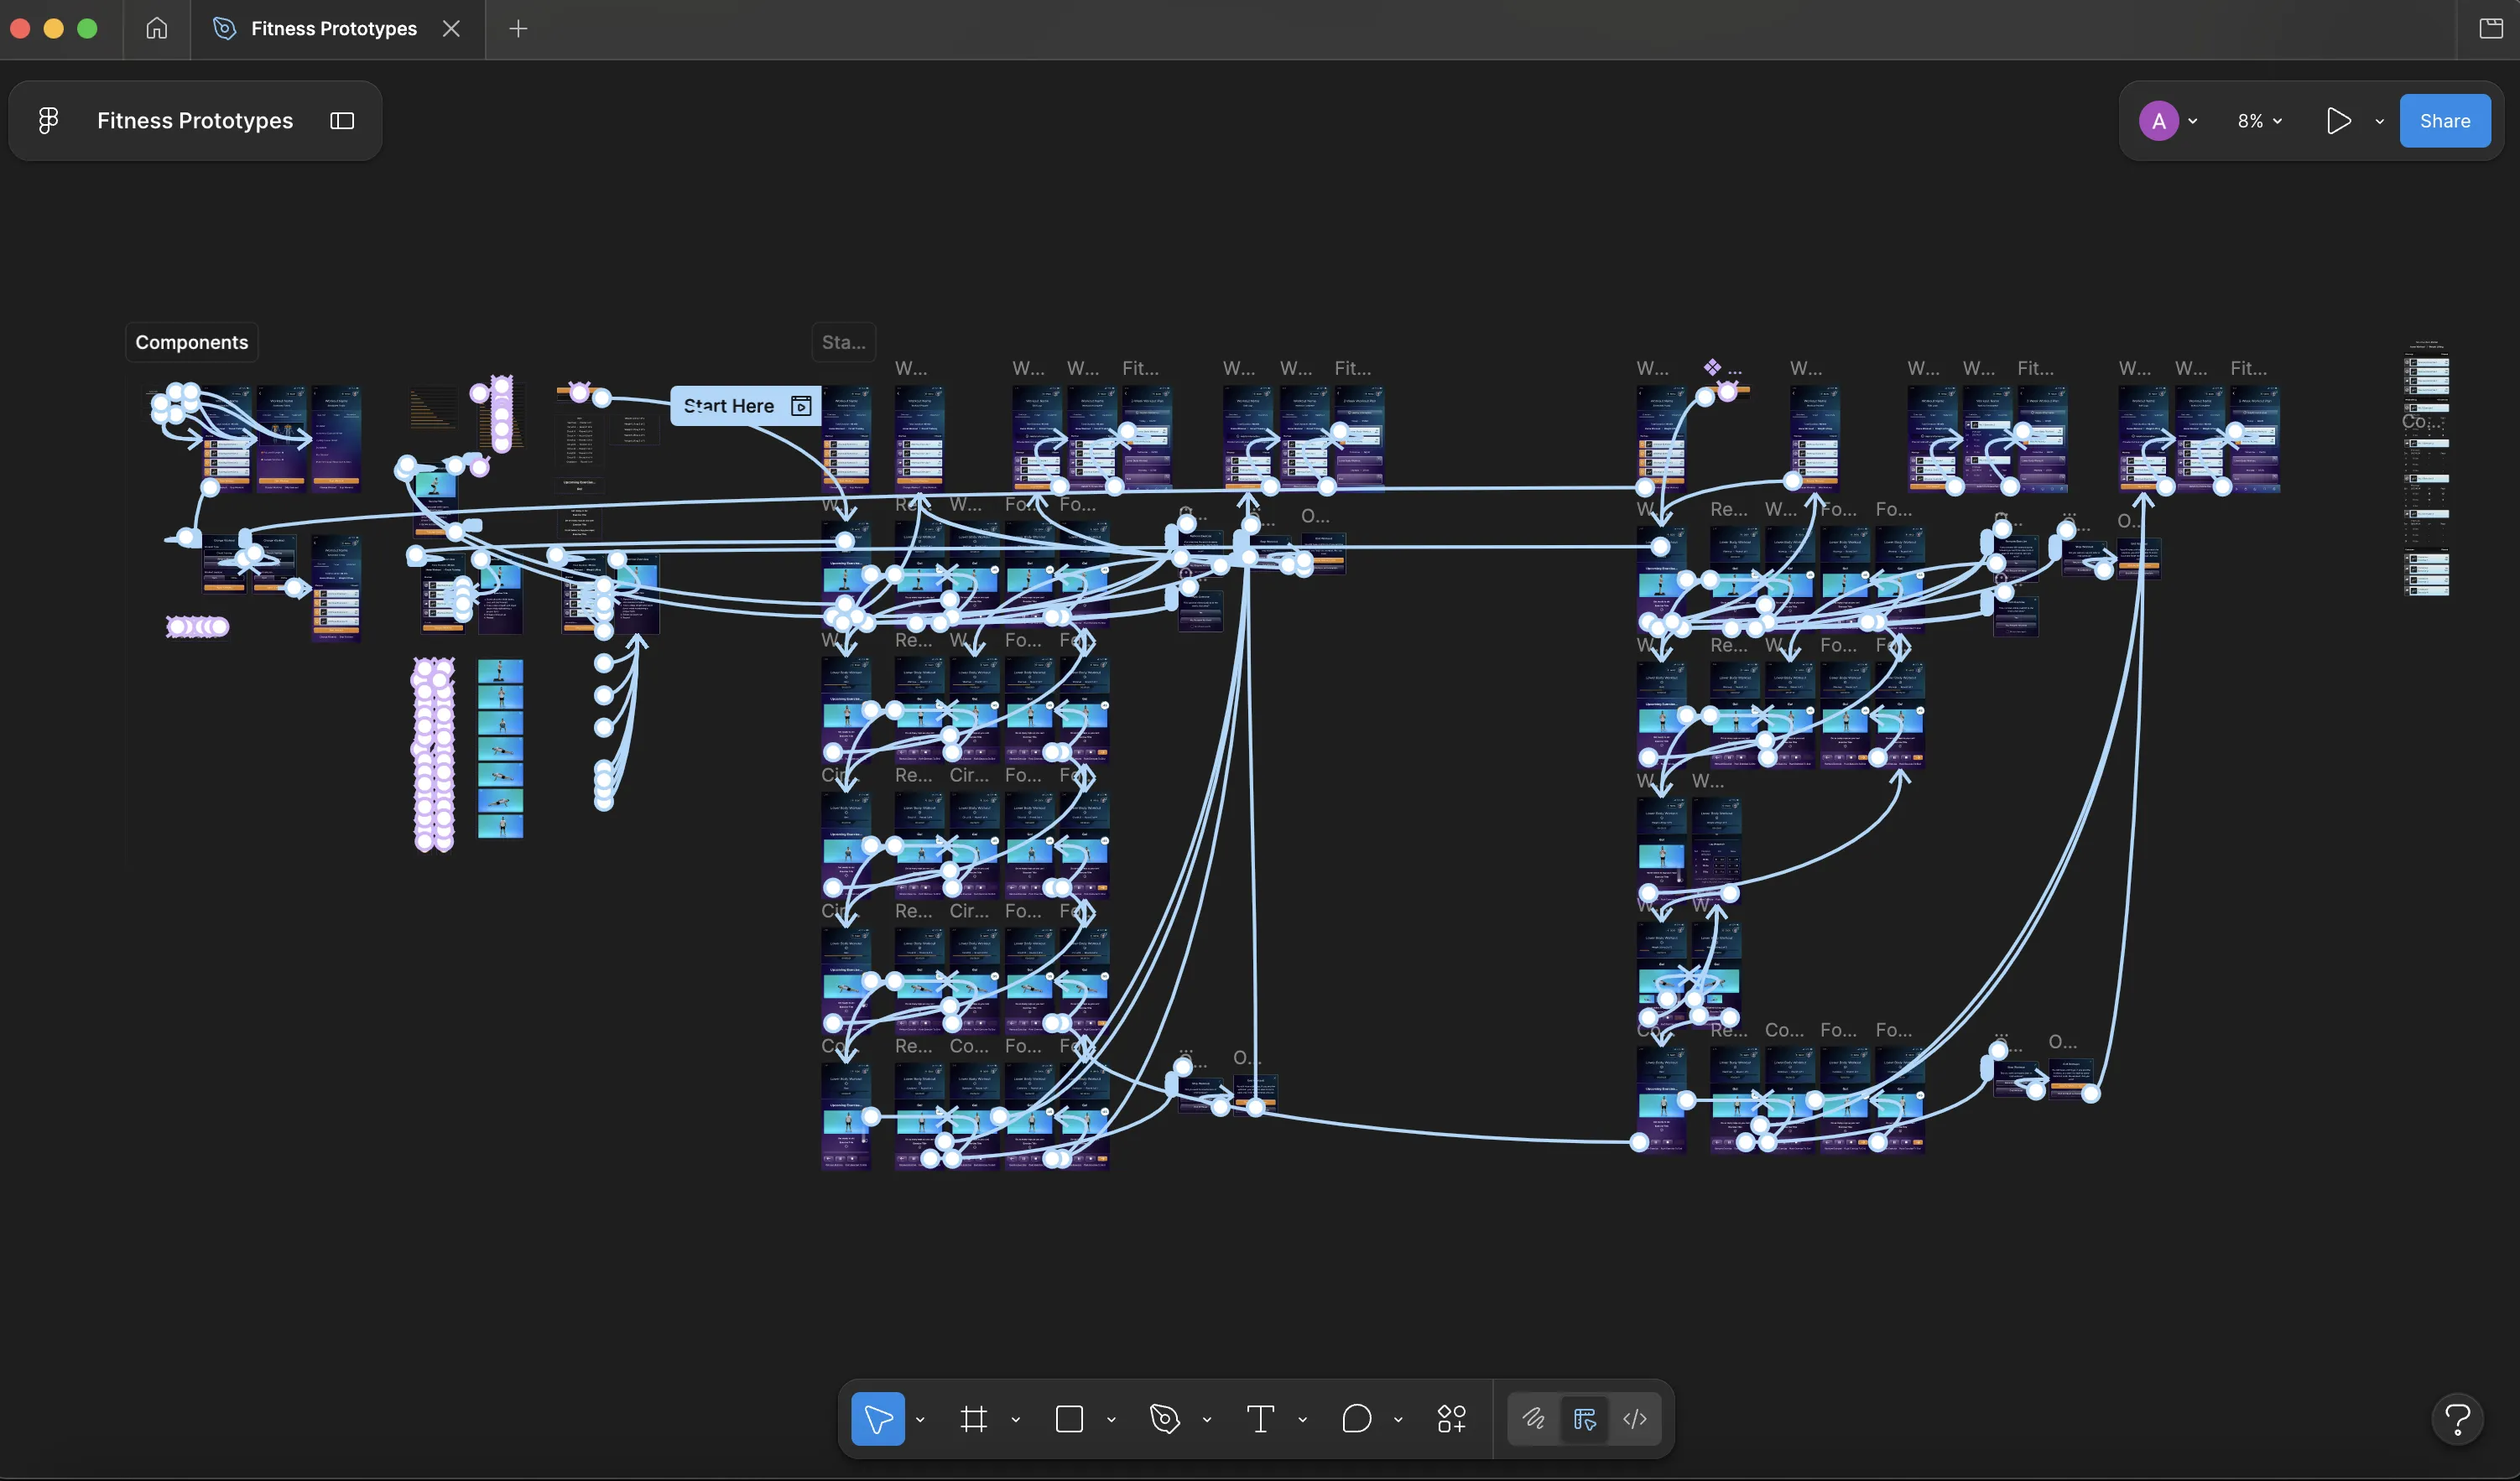
Task: Select the Comment tool
Action: click(x=1356, y=1418)
